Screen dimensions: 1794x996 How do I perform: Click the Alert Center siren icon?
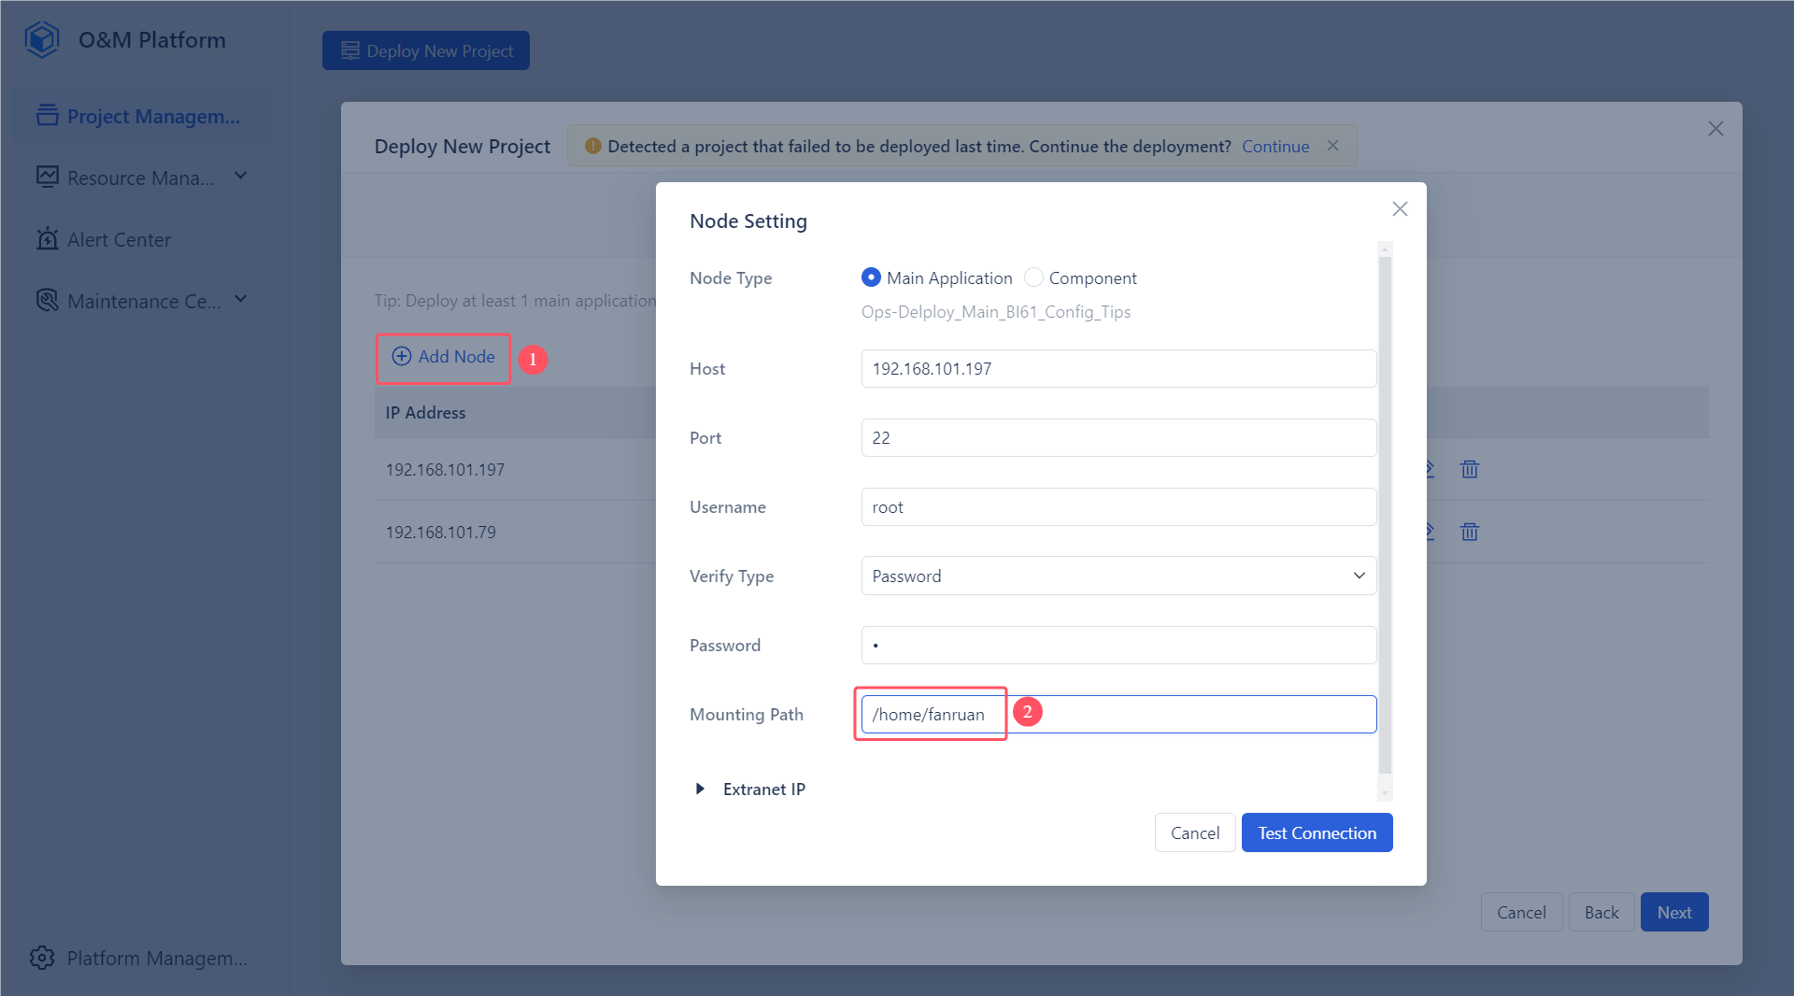coord(48,239)
